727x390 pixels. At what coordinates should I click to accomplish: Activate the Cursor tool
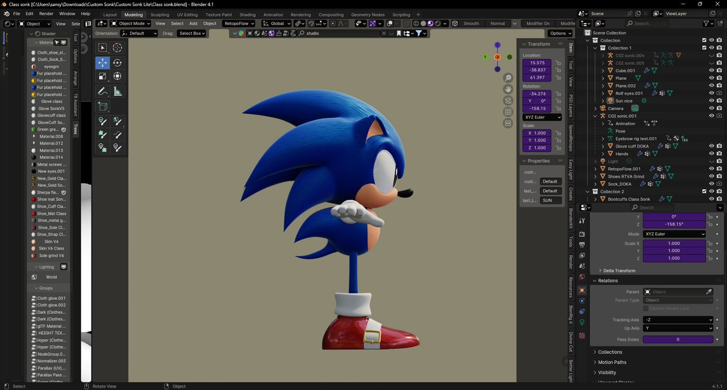point(118,48)
